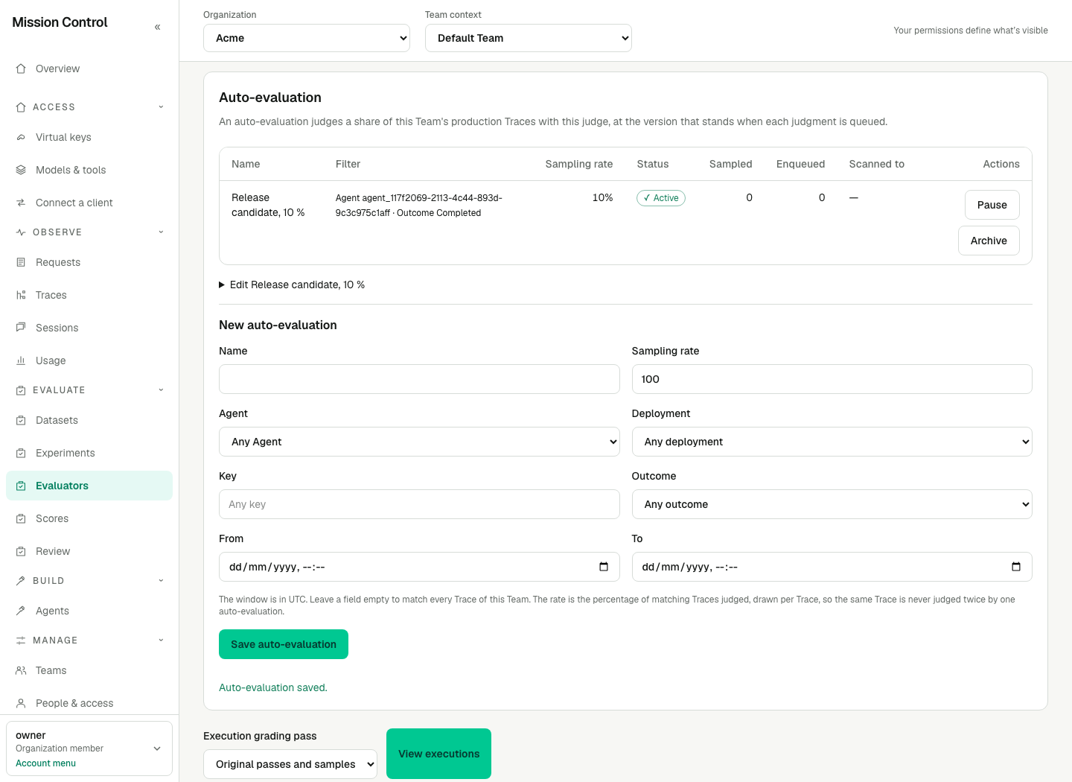Navigate to Agents in the sidebar
The image size is (1072, 782).
(x=89, y=611)
